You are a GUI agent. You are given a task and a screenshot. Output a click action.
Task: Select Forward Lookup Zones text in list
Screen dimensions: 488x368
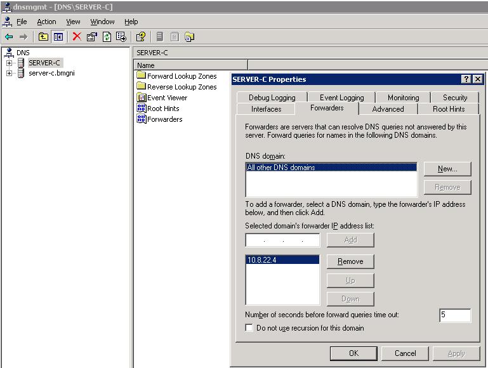click(182, 76)
